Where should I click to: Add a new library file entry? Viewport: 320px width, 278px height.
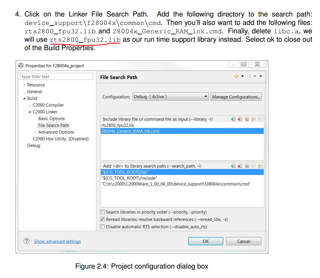point(233,119)
